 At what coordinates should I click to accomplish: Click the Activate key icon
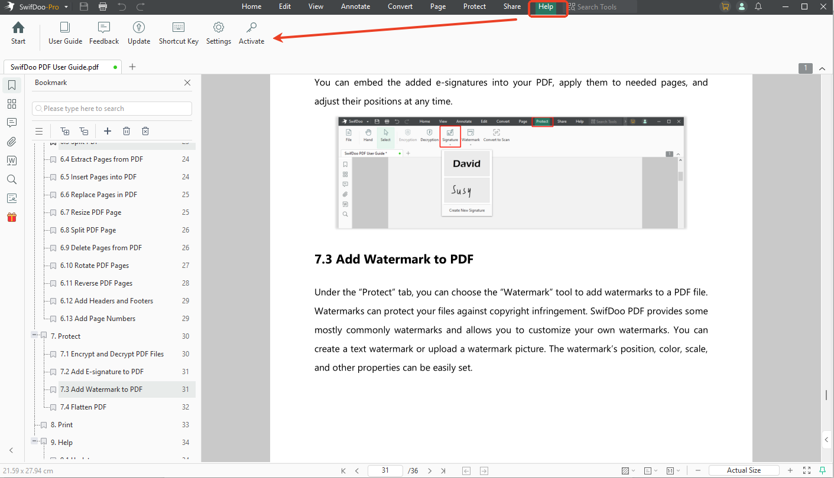pos(251,34)
